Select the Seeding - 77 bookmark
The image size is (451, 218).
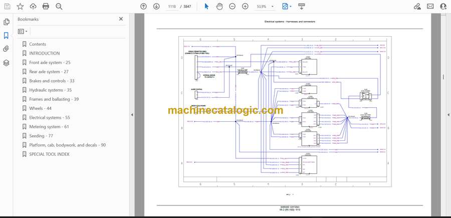click(42, 136)
